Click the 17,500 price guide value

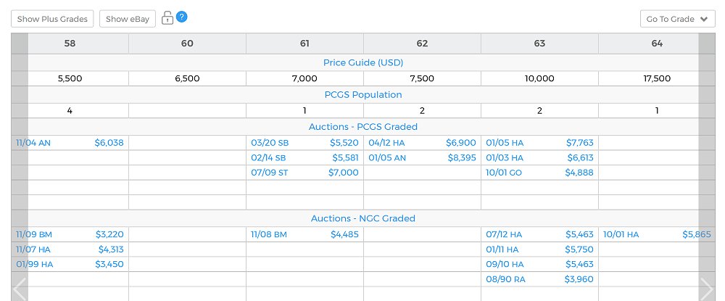(x=657, y=79)
